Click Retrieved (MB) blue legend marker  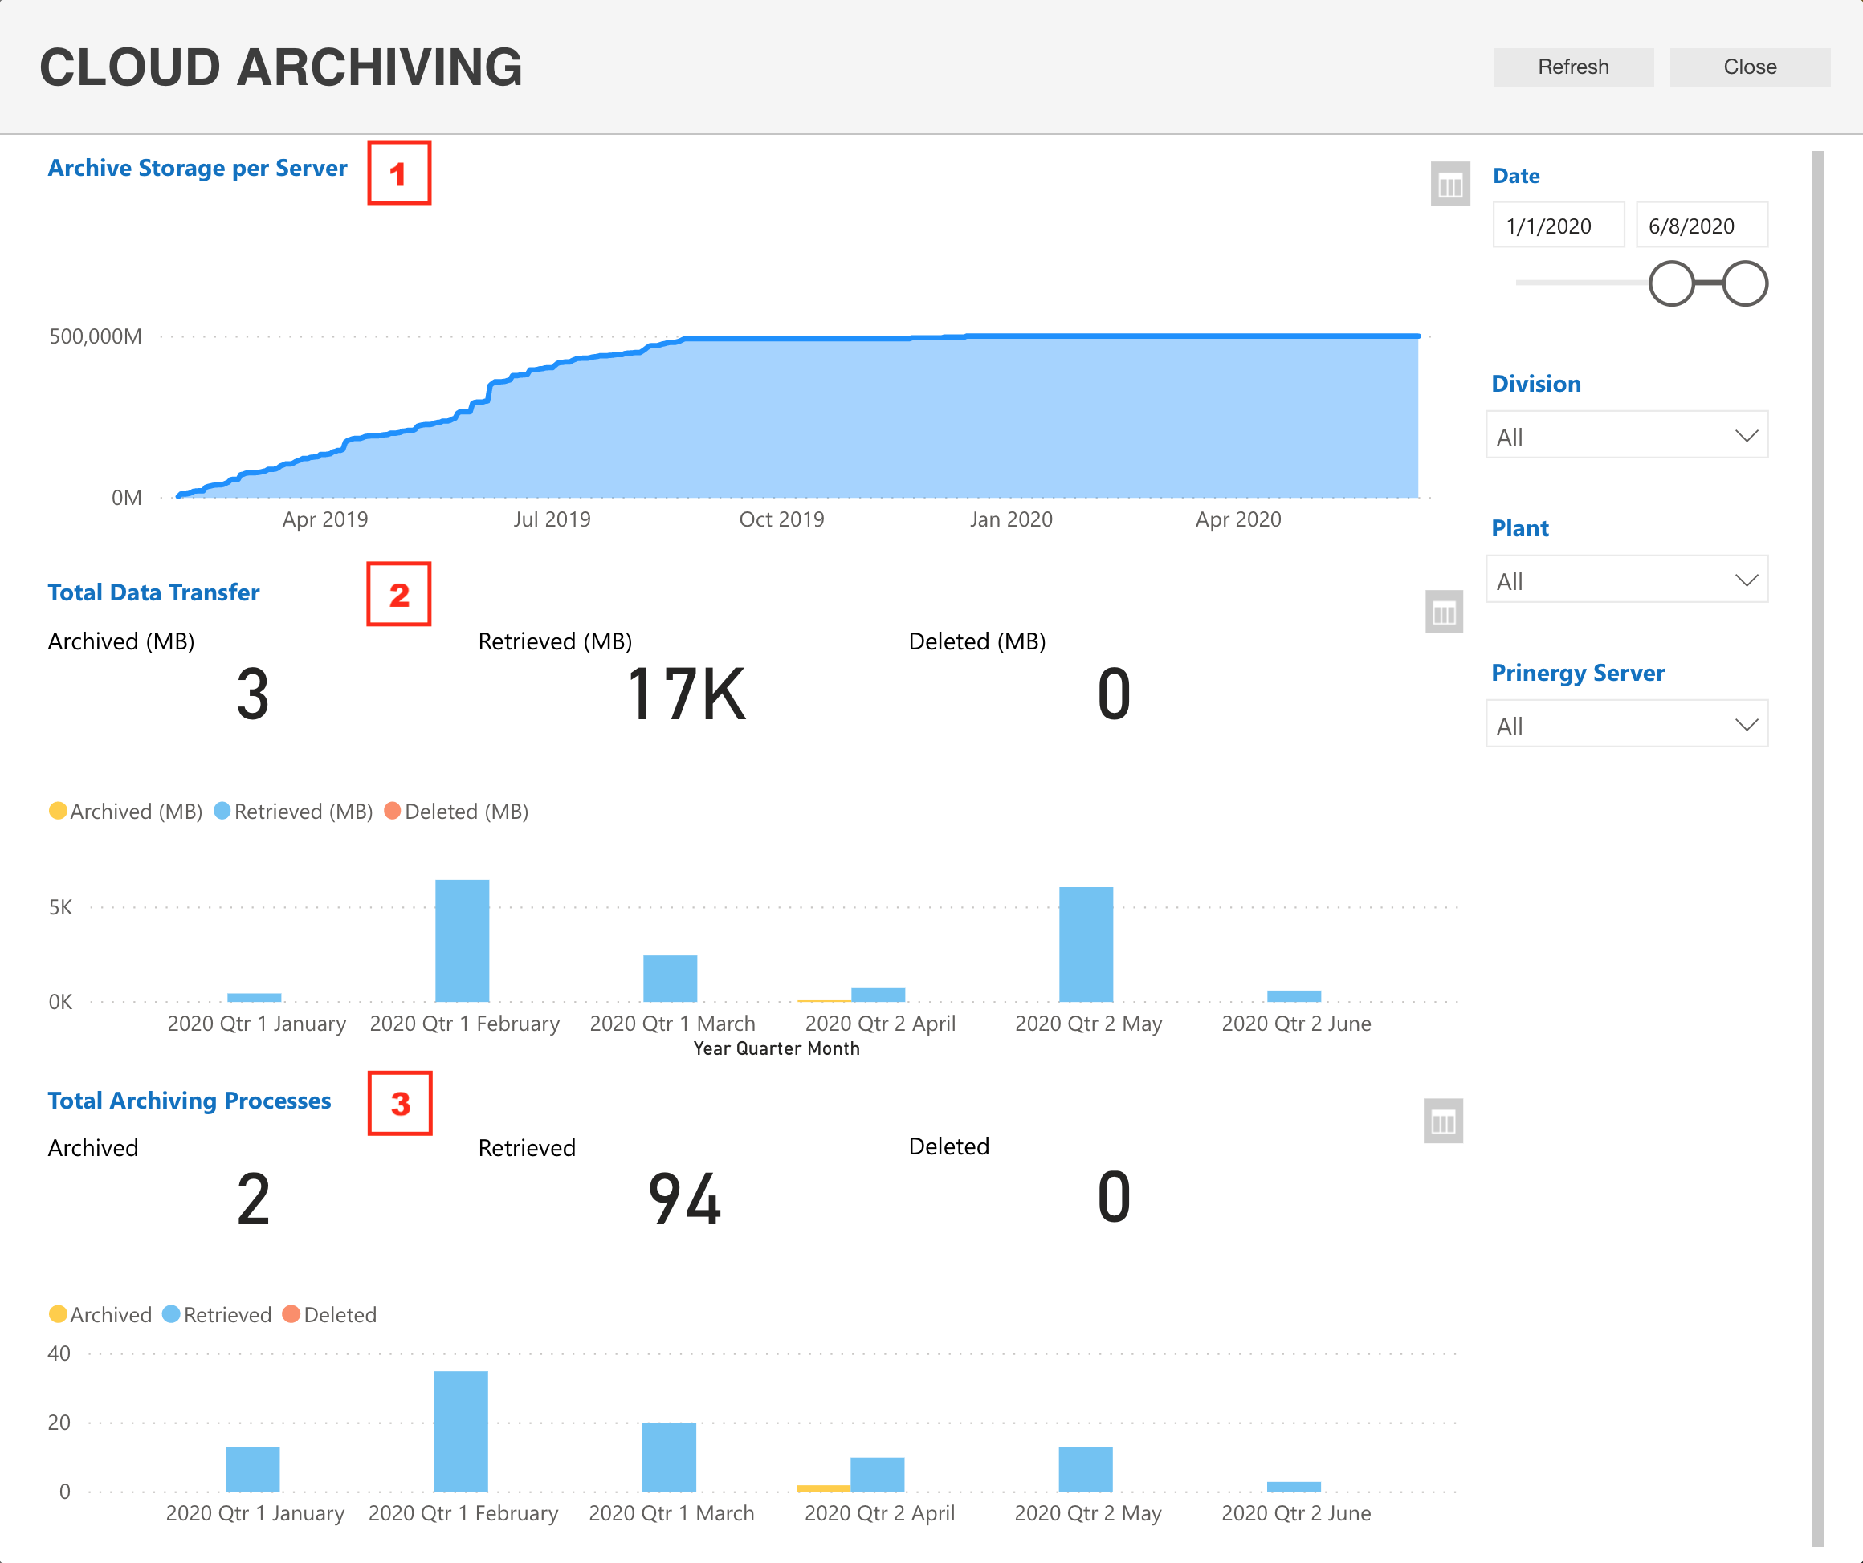click(222, 811)
